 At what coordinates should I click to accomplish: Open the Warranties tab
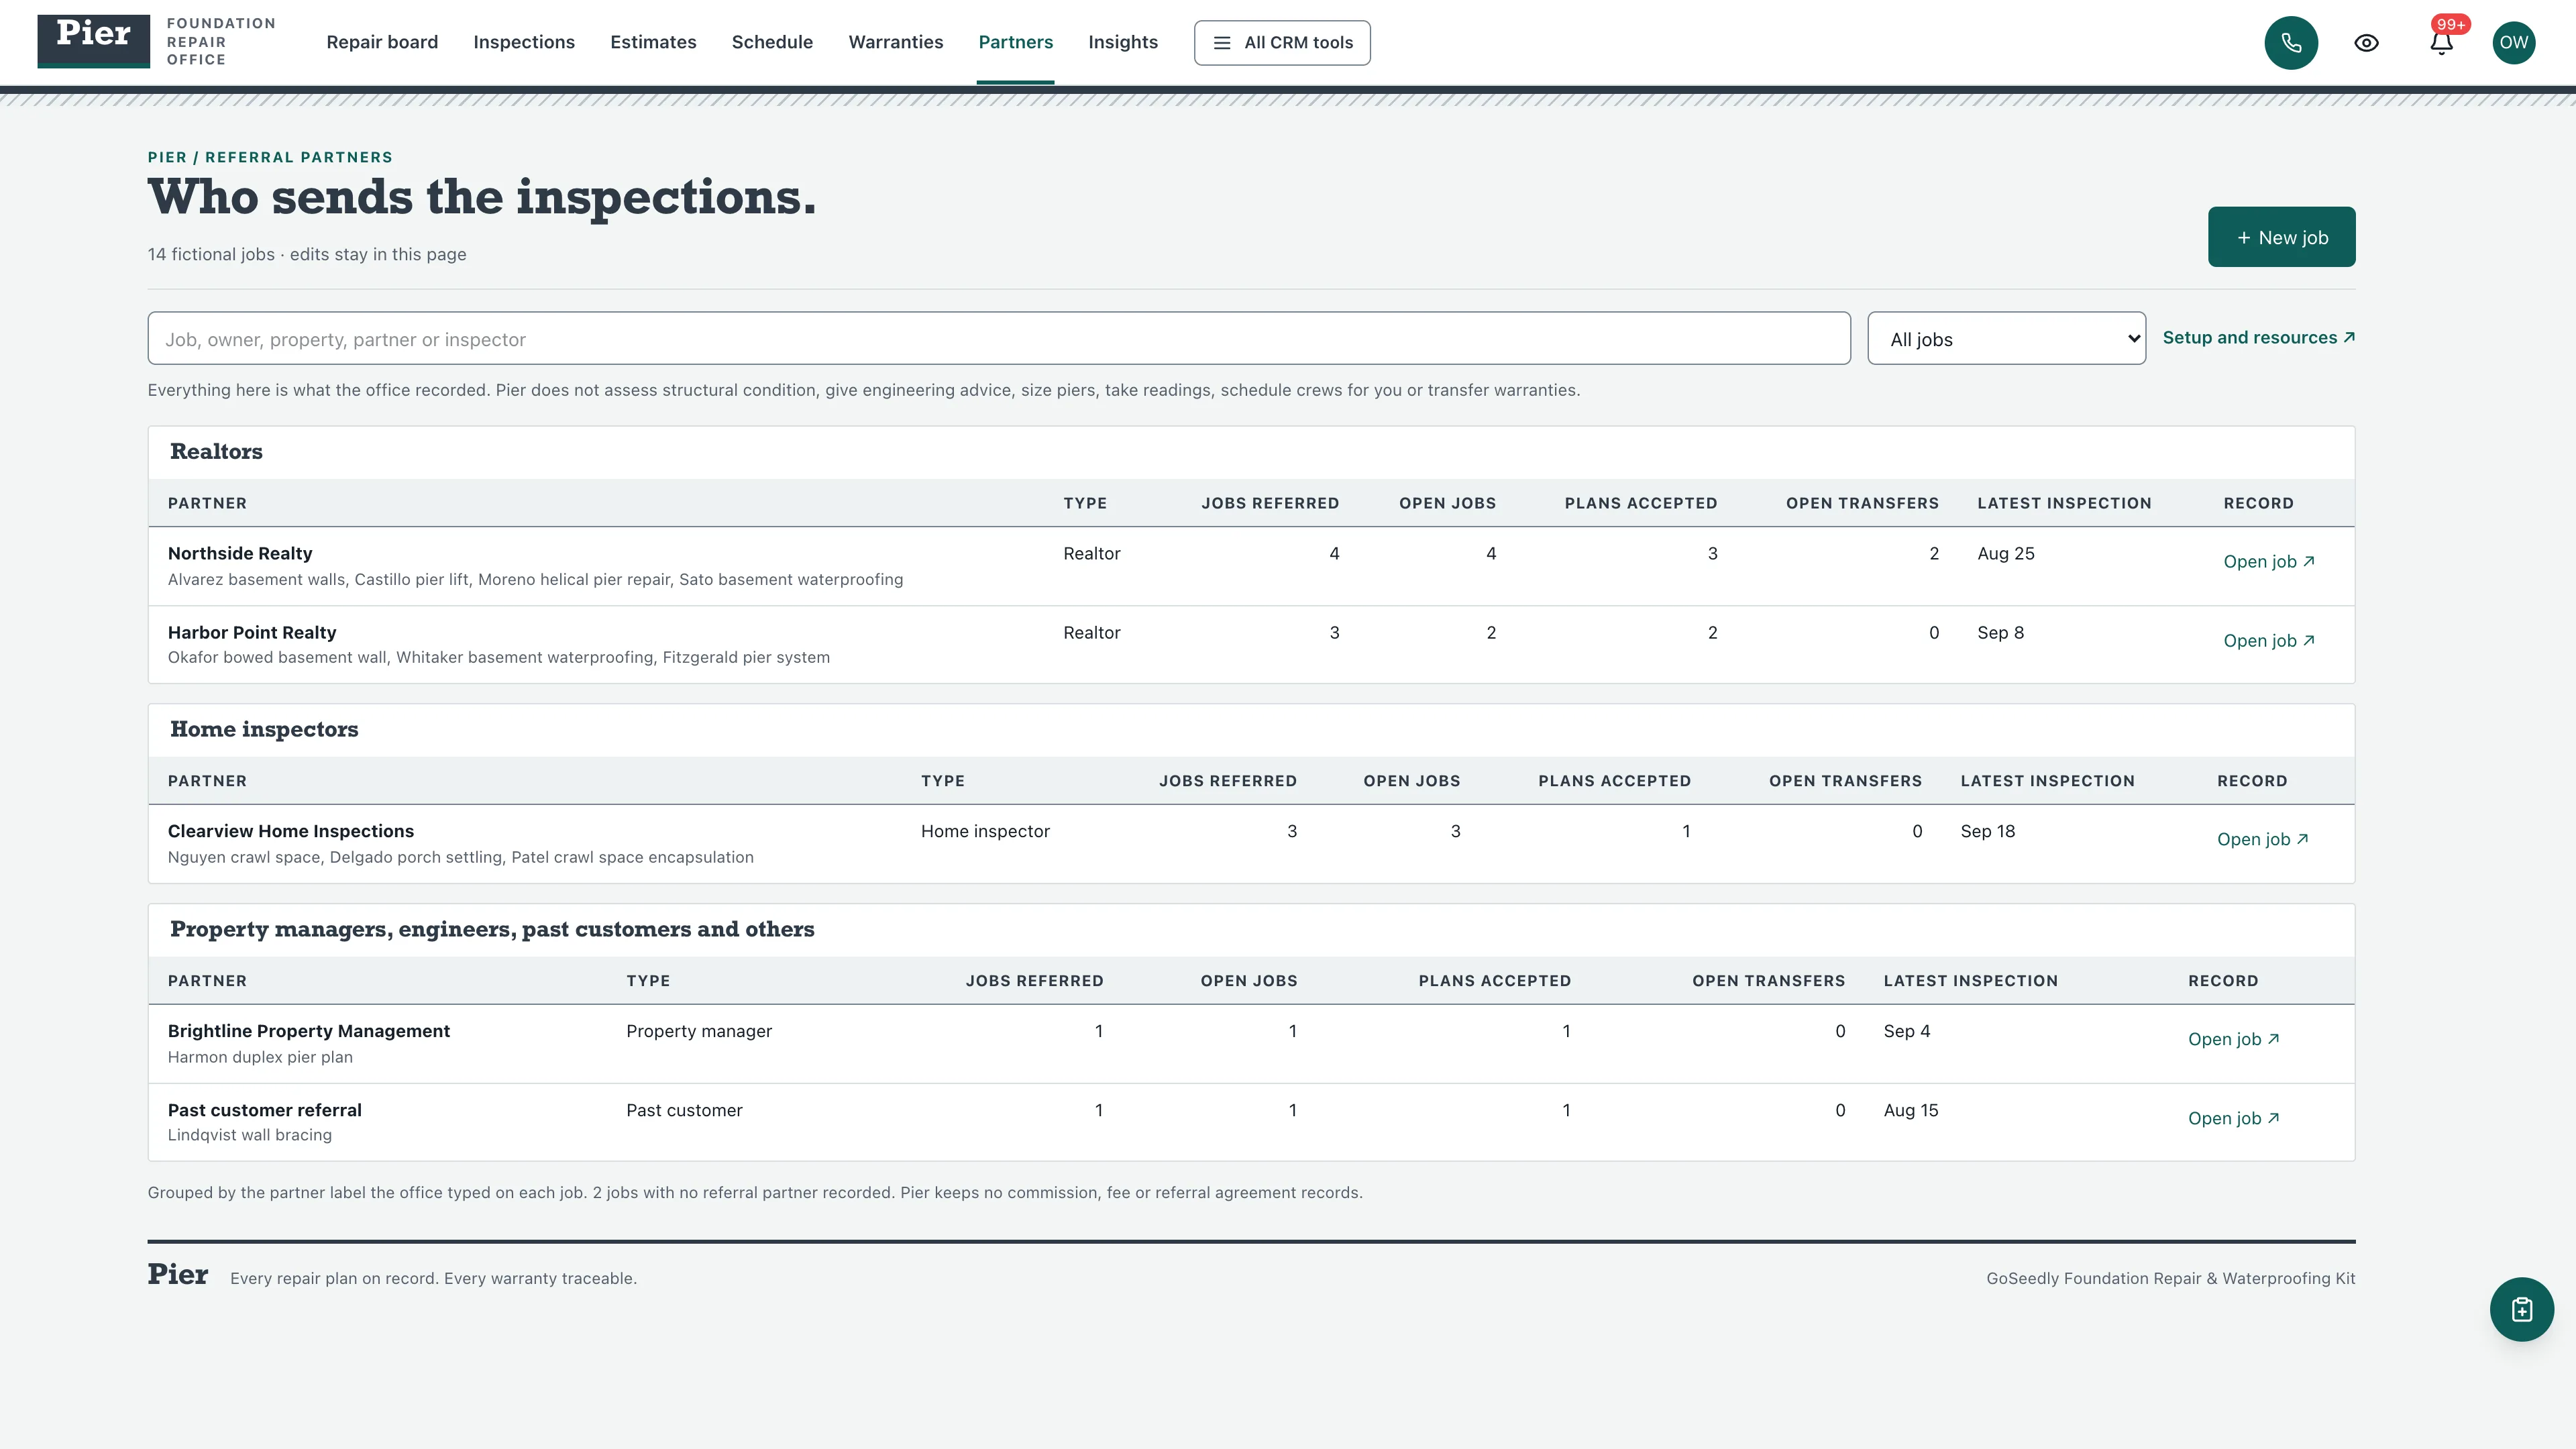[x=896, y=42]
